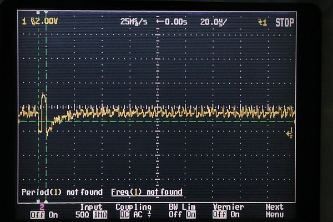Screen dimensions: 333x222
Task: Open the Coupling menu label
Action: (133, 206)
